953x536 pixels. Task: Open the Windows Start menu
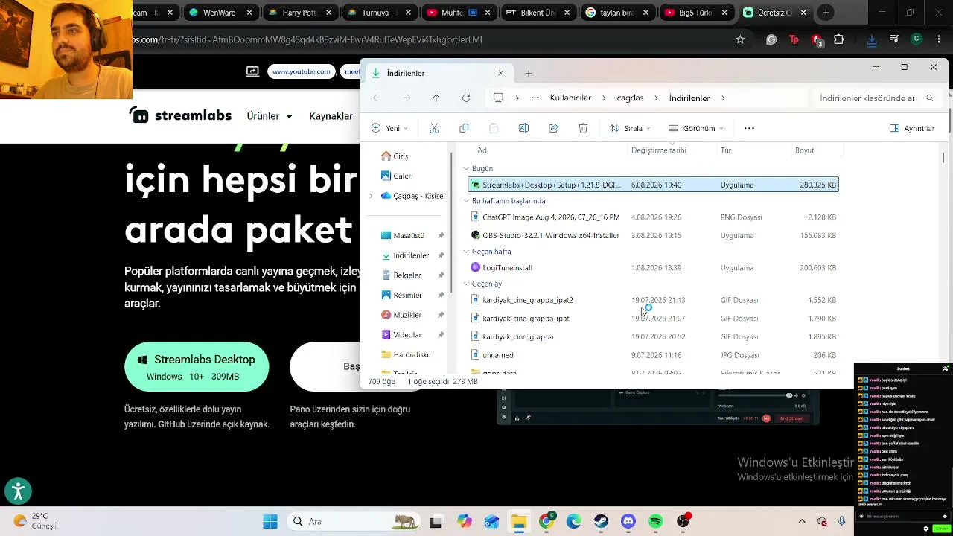pyautogui.click(x=270, y=521)
